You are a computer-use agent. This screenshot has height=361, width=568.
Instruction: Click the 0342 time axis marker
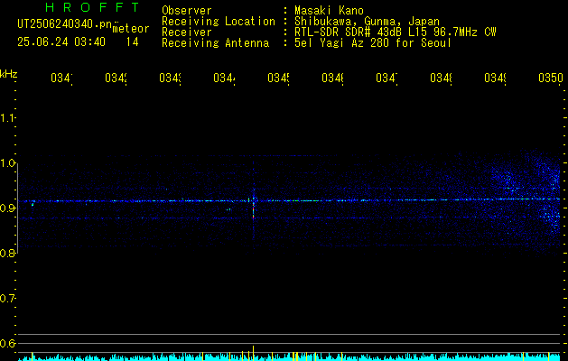point(116,79)
